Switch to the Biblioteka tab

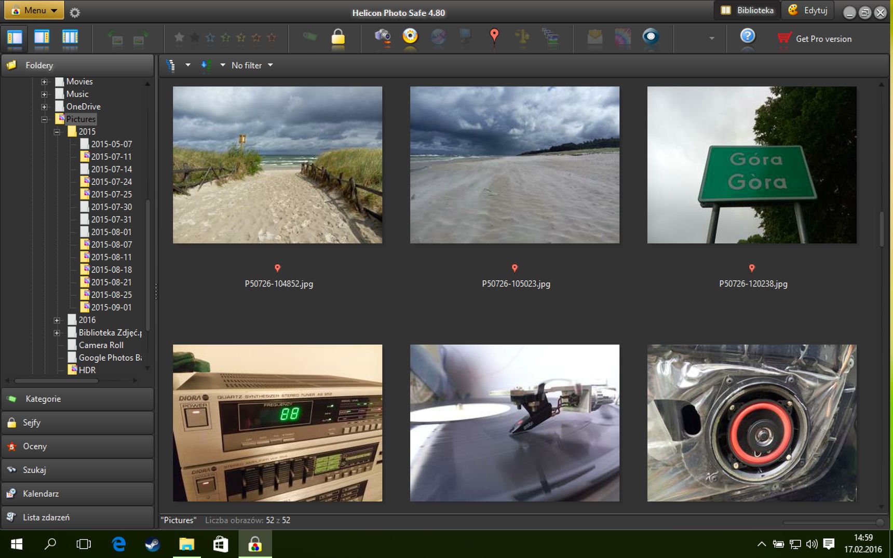click(747, 10)
